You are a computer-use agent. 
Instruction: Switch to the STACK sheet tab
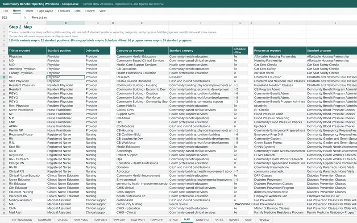tap(174, 220)
